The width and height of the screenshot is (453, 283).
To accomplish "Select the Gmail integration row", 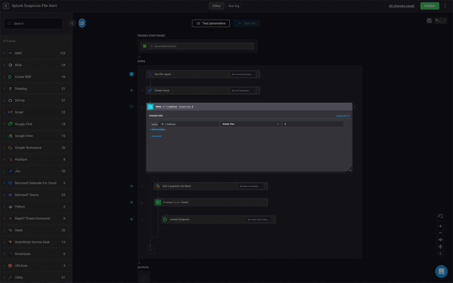I will point(36,112).
